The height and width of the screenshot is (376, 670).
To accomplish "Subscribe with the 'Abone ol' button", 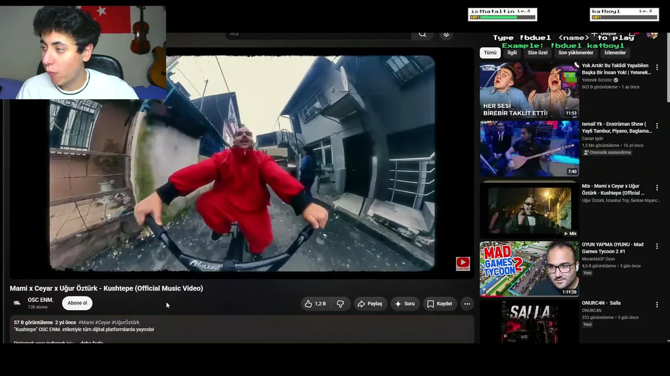I will point(77,303).
